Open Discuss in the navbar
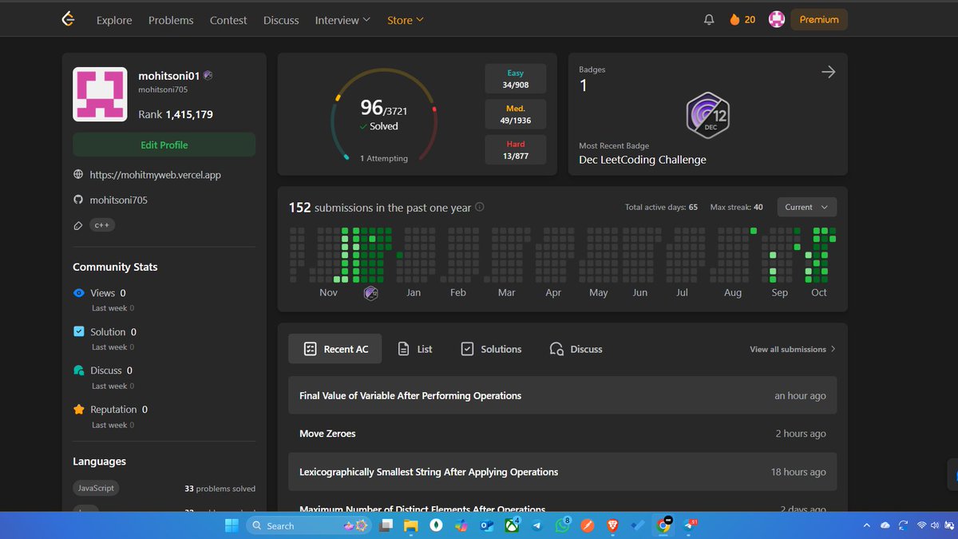 point(281,20)
